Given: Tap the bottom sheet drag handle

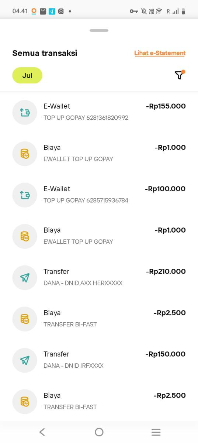Looking at the screenshot, I should (x=99, y=30).
